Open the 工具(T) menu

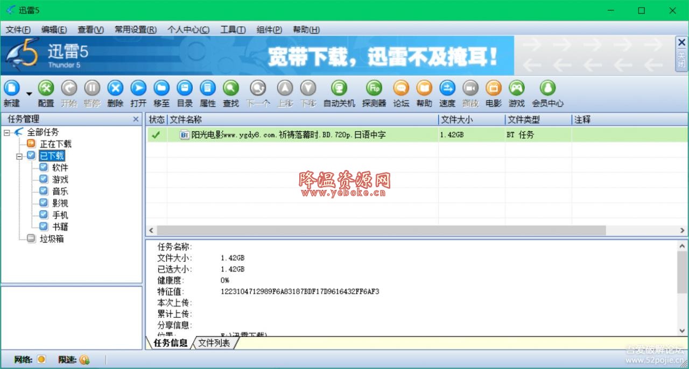(233, 30)
